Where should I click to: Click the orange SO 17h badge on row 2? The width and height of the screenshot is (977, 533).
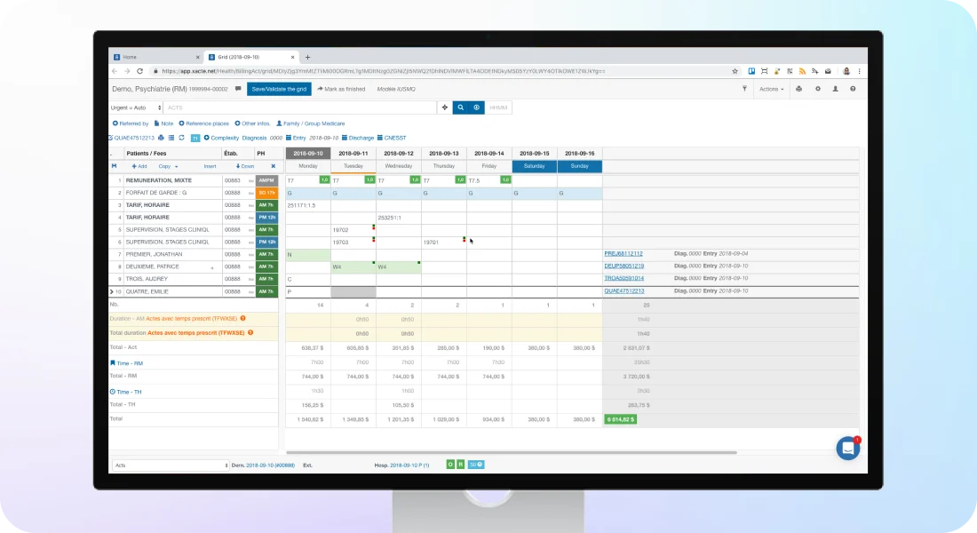(266, 193)
